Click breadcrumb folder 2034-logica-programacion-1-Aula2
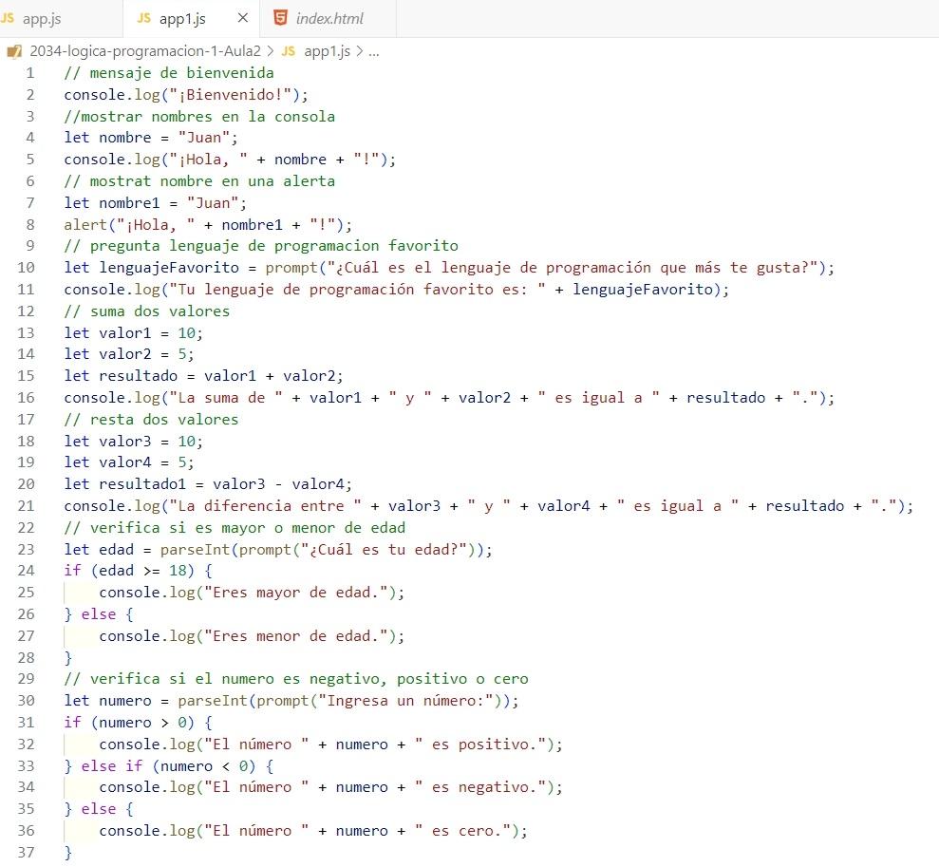The image size is (939, 867). coord(145,51)
